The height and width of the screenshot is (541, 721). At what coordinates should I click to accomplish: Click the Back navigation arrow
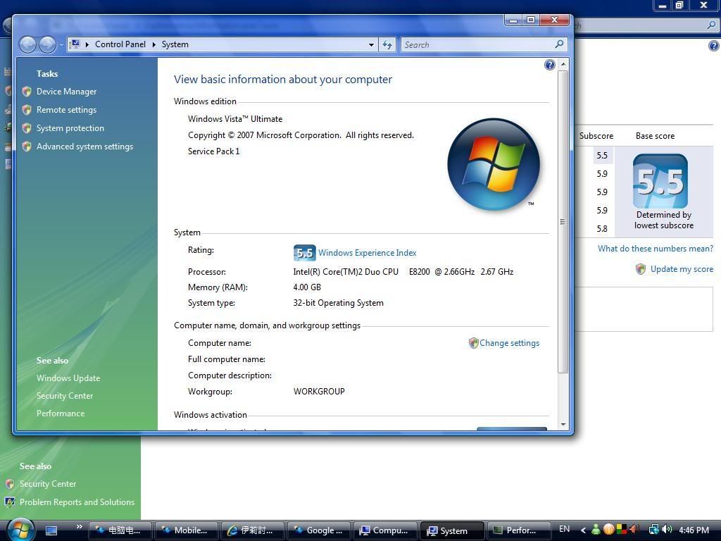coord(27,44)
